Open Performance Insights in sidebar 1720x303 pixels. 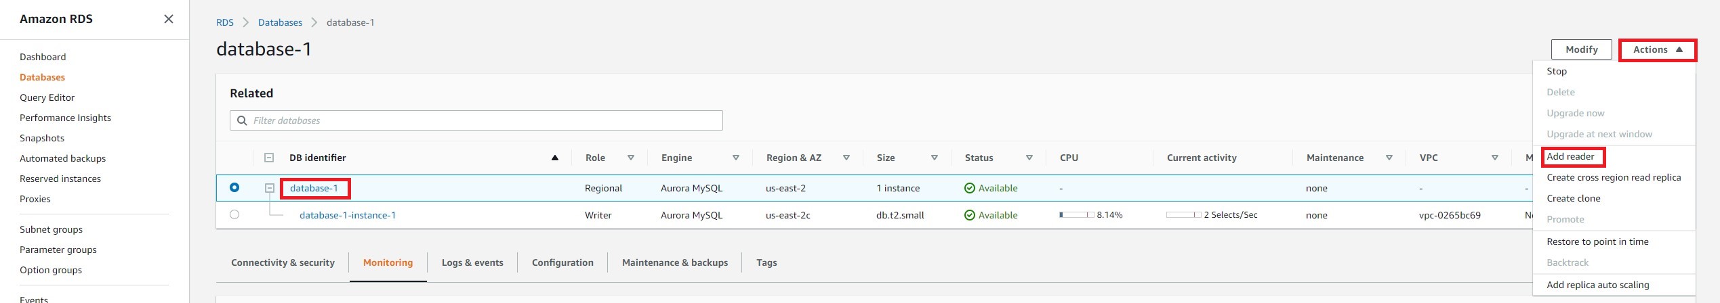[65, 118]
